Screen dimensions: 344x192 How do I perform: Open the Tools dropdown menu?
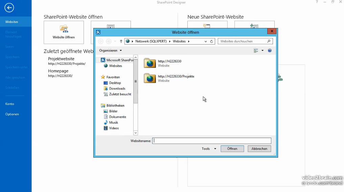click(x=209, y=149)
